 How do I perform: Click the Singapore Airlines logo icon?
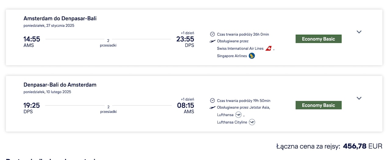coord(252,56)
